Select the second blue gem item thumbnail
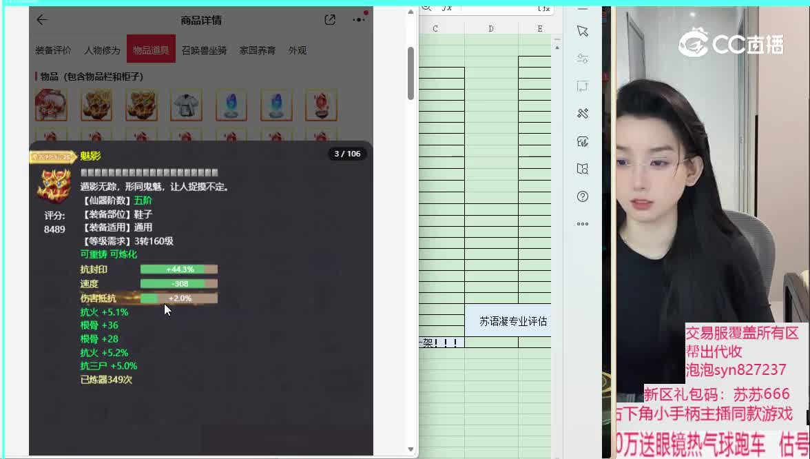Viewport: 810px width, 459px height. tap(276, 105)
